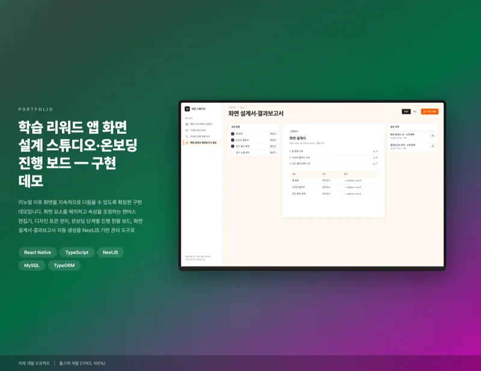Click the 자체 개발 프로젝트 footer text
Image resolution: width=481 pixels, height=371 pixels.
click(x=34, y=363)
